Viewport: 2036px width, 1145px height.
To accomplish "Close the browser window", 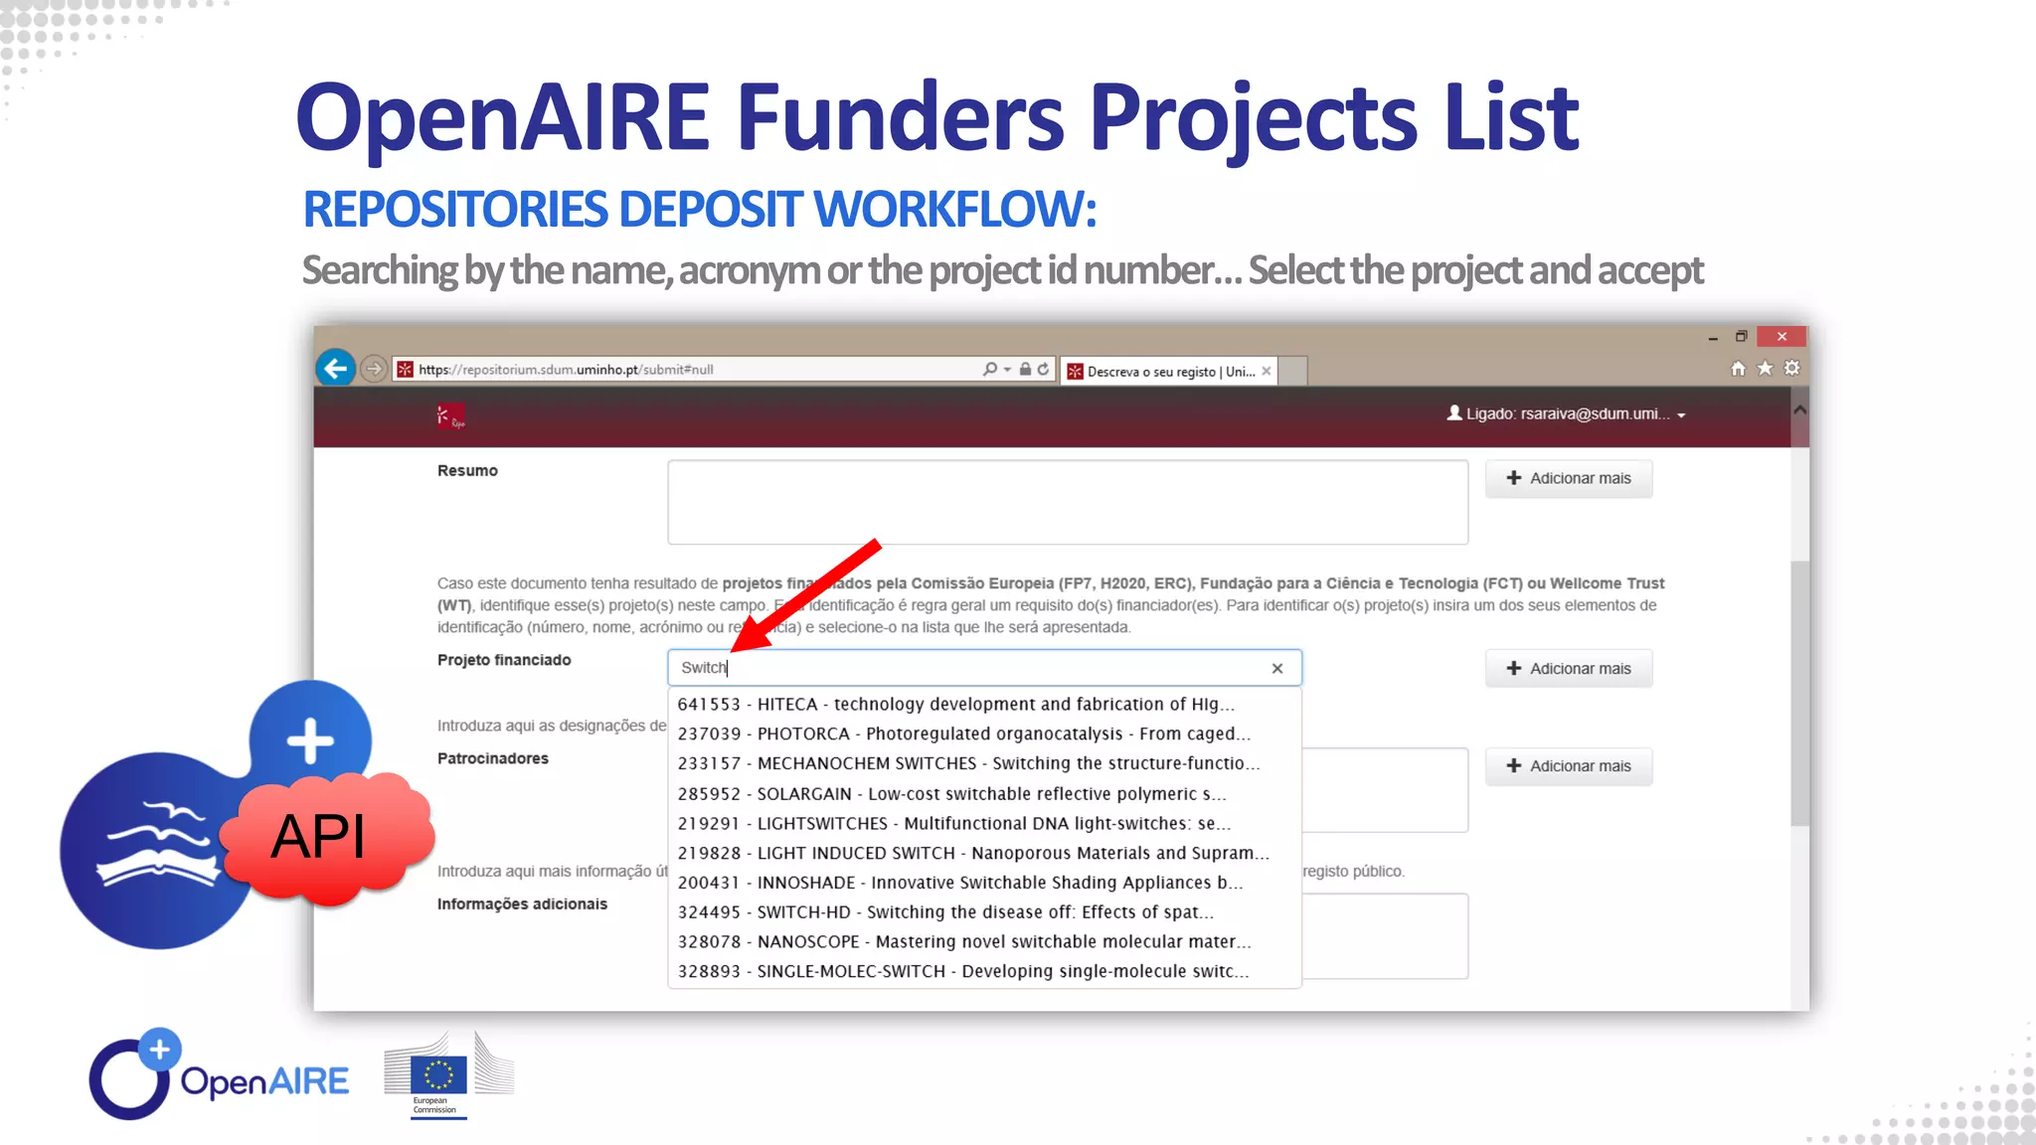I will click(1781, 337).
